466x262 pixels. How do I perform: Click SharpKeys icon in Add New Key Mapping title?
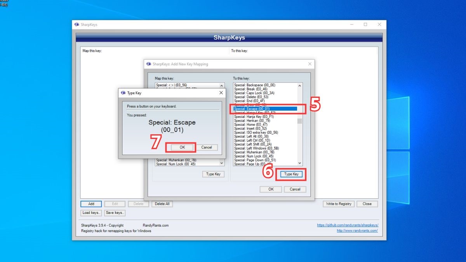click(x=149, y=64)
